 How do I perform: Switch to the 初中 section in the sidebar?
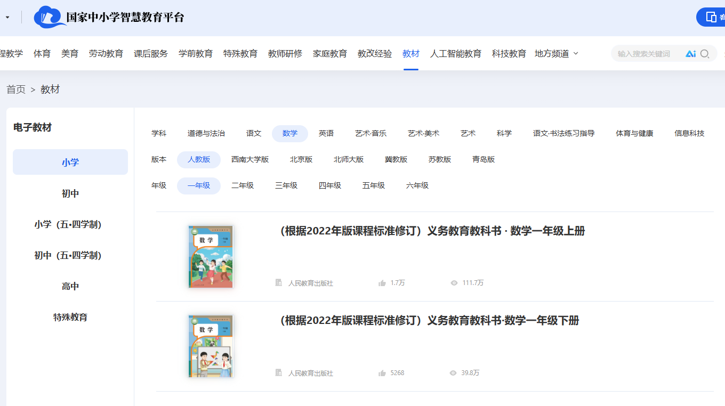[x=70, y=193]
